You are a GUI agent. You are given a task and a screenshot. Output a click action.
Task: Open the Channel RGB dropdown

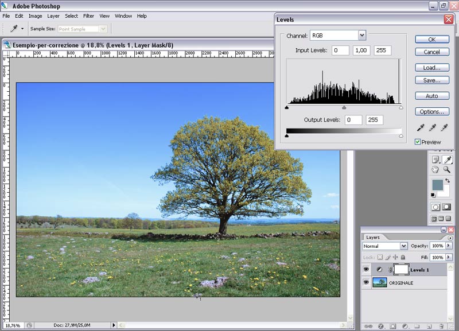(361, 36)
